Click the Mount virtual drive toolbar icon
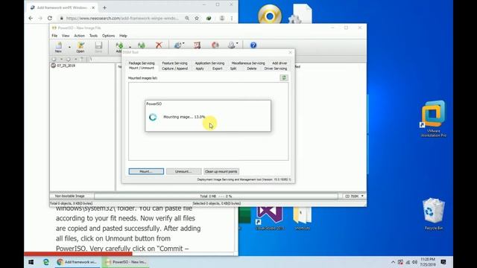The image size is (477, 268). [232, 45]
